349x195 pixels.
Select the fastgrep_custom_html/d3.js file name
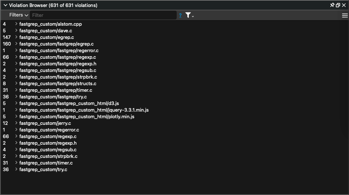[x=69, y=103]
